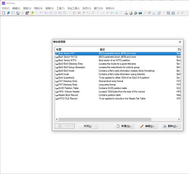The width and height of the screenshot is (189, 174).
Task: Click the Print toolbar icon
Action: [x=18, y=13]
